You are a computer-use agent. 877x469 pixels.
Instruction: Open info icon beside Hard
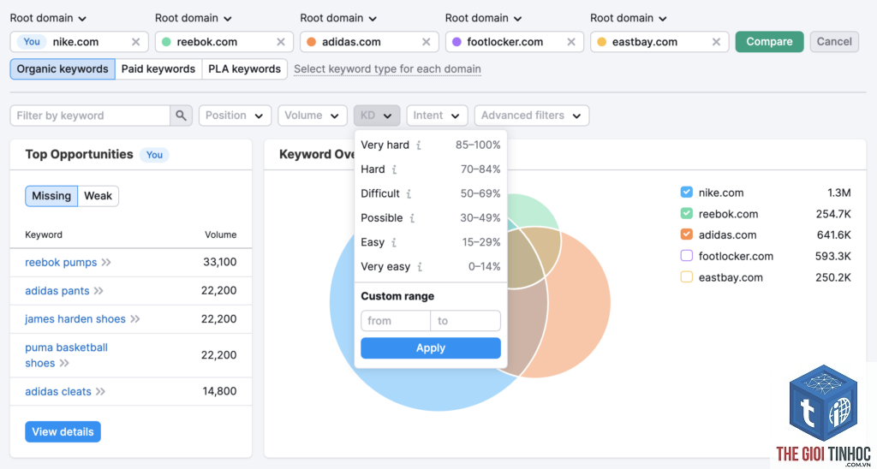tap(394, 169)
